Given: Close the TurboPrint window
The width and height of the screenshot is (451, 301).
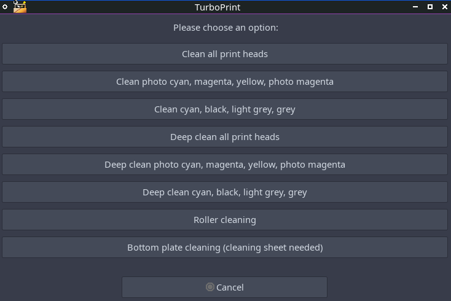Looking at the screenshot, I should click(444, 7).
